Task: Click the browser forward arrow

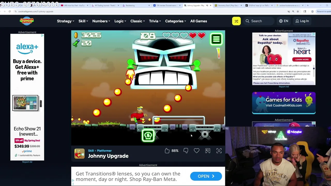Action: click(4, 11)
